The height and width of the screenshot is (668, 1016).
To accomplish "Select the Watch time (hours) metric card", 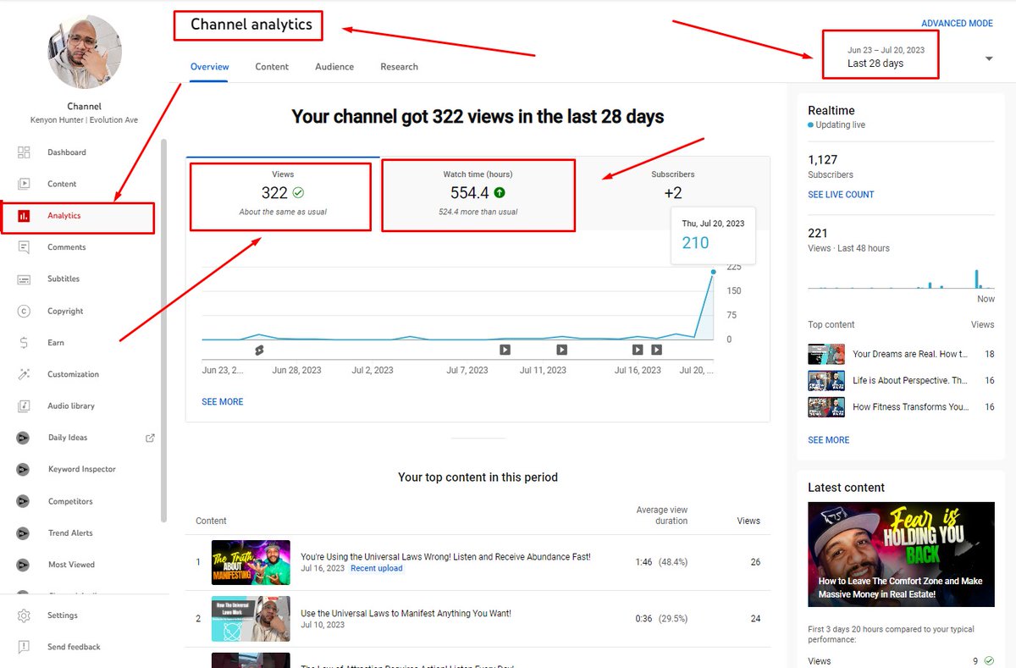I will point(478,194).
